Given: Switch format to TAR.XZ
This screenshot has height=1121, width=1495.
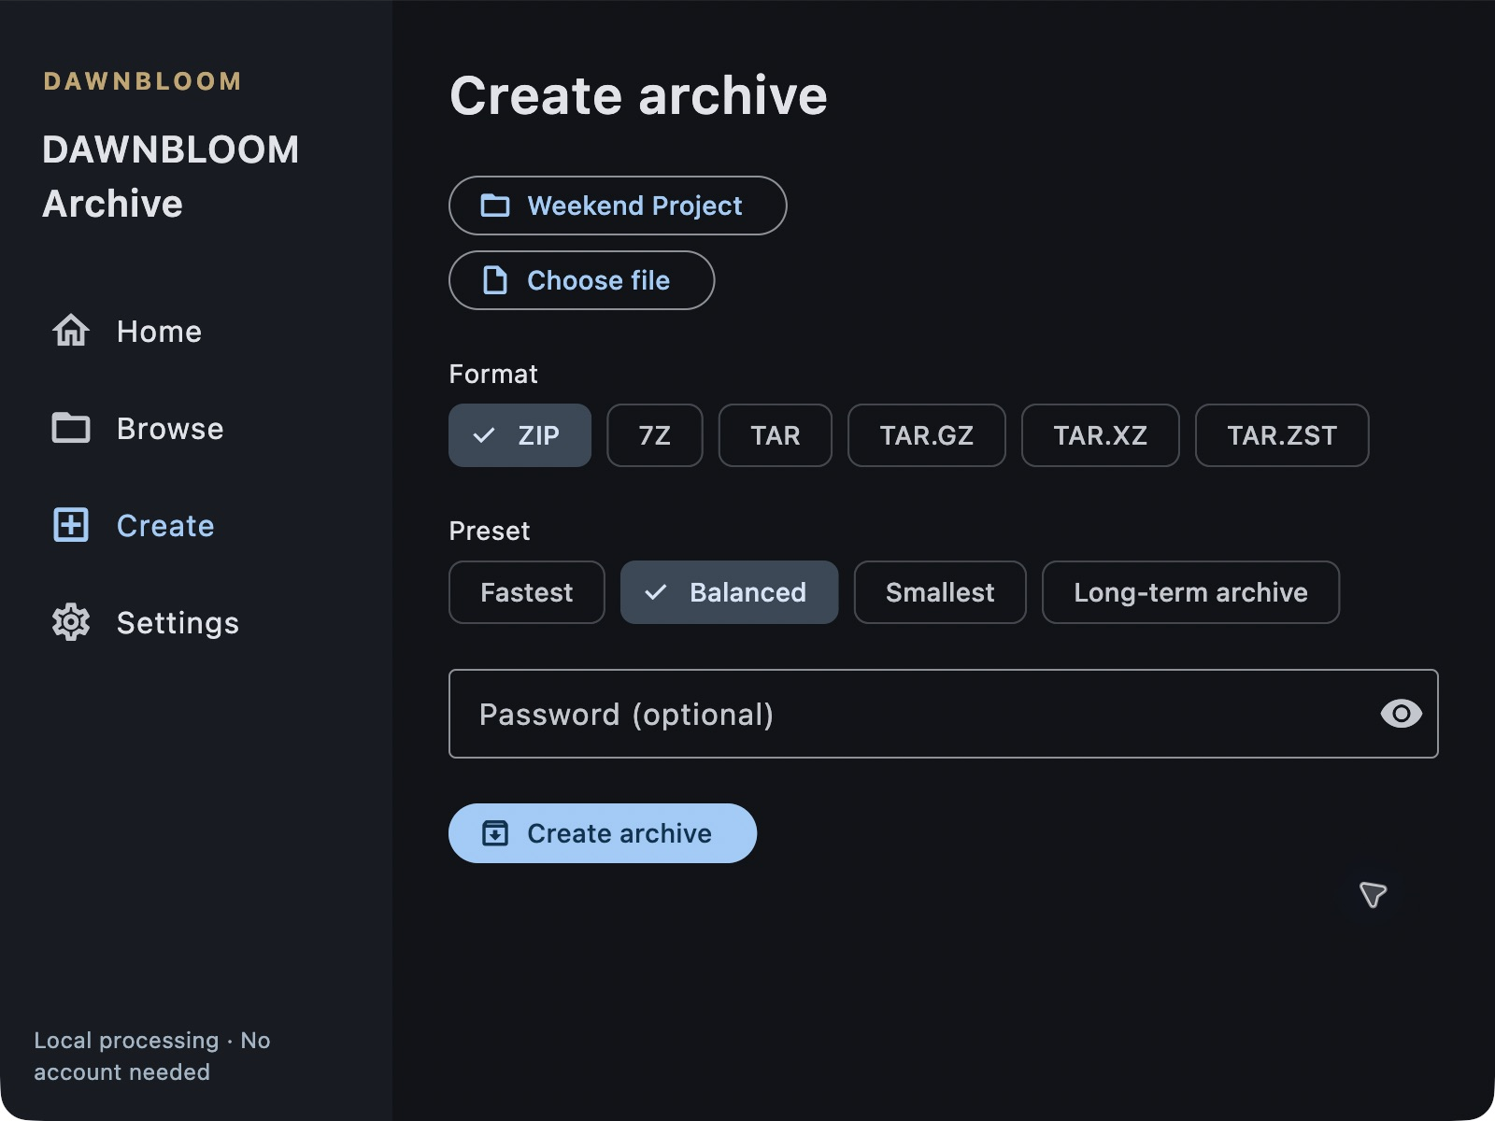Looking at the screenshot, I should 1101,435.
